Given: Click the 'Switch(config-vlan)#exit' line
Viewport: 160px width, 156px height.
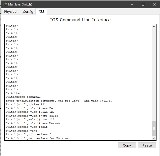Looking at the screenshot, I should click(x=27, y=127).
